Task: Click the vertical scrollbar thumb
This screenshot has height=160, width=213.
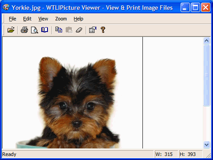Action: pyautogui.click(x=207, y=75)
